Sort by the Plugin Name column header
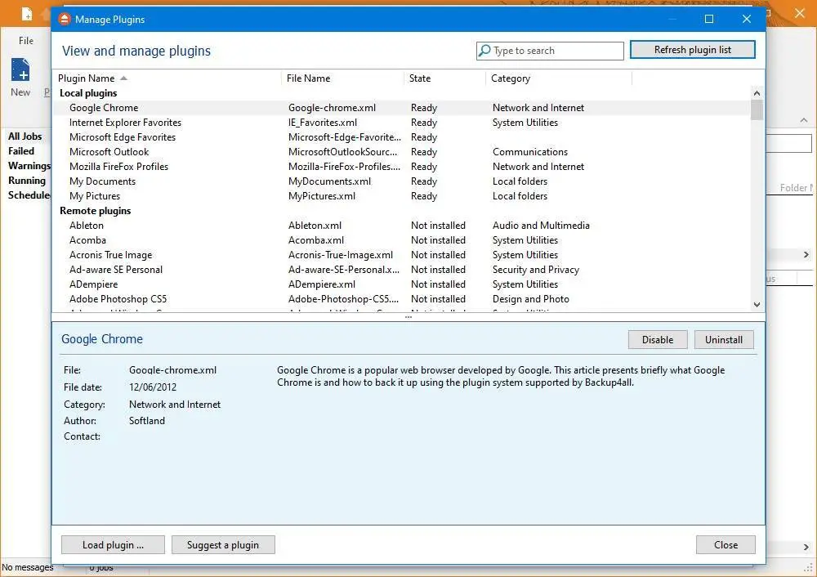817x577 pixels. [x=167, y=78]
